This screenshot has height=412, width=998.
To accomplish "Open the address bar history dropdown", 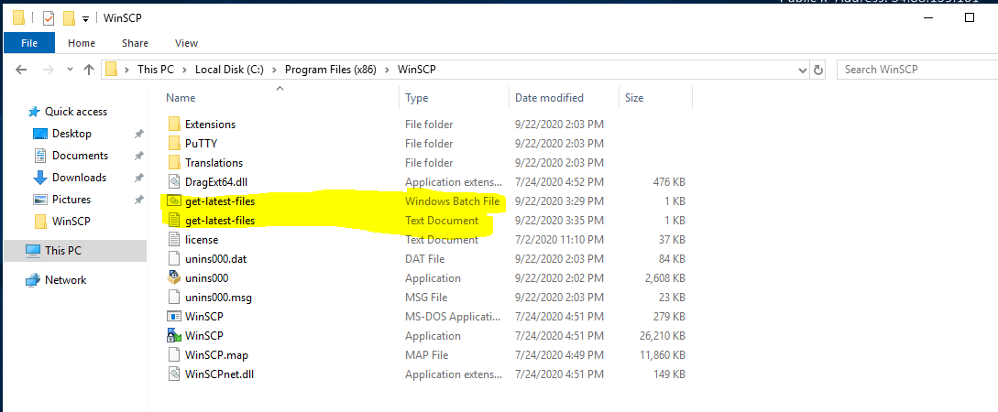I will click(802, 70).
